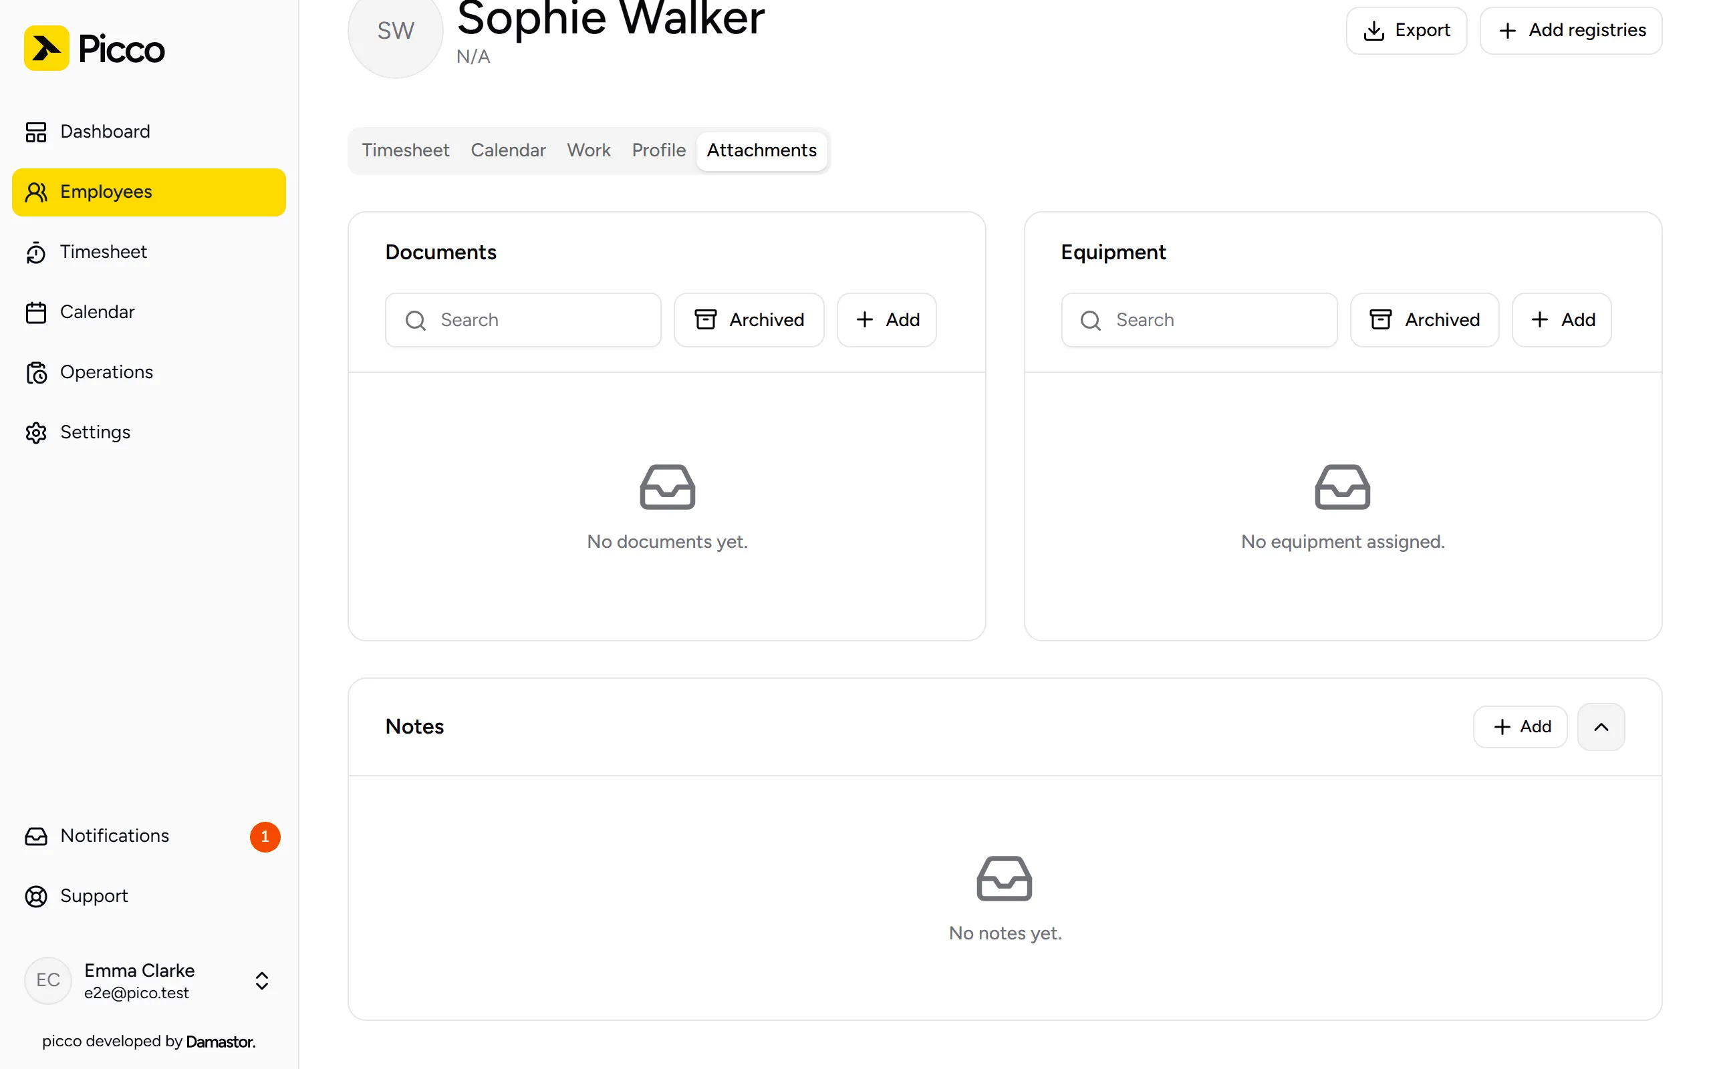
Task: Click the Support lifebuoy icon
Action: point(36,897)
